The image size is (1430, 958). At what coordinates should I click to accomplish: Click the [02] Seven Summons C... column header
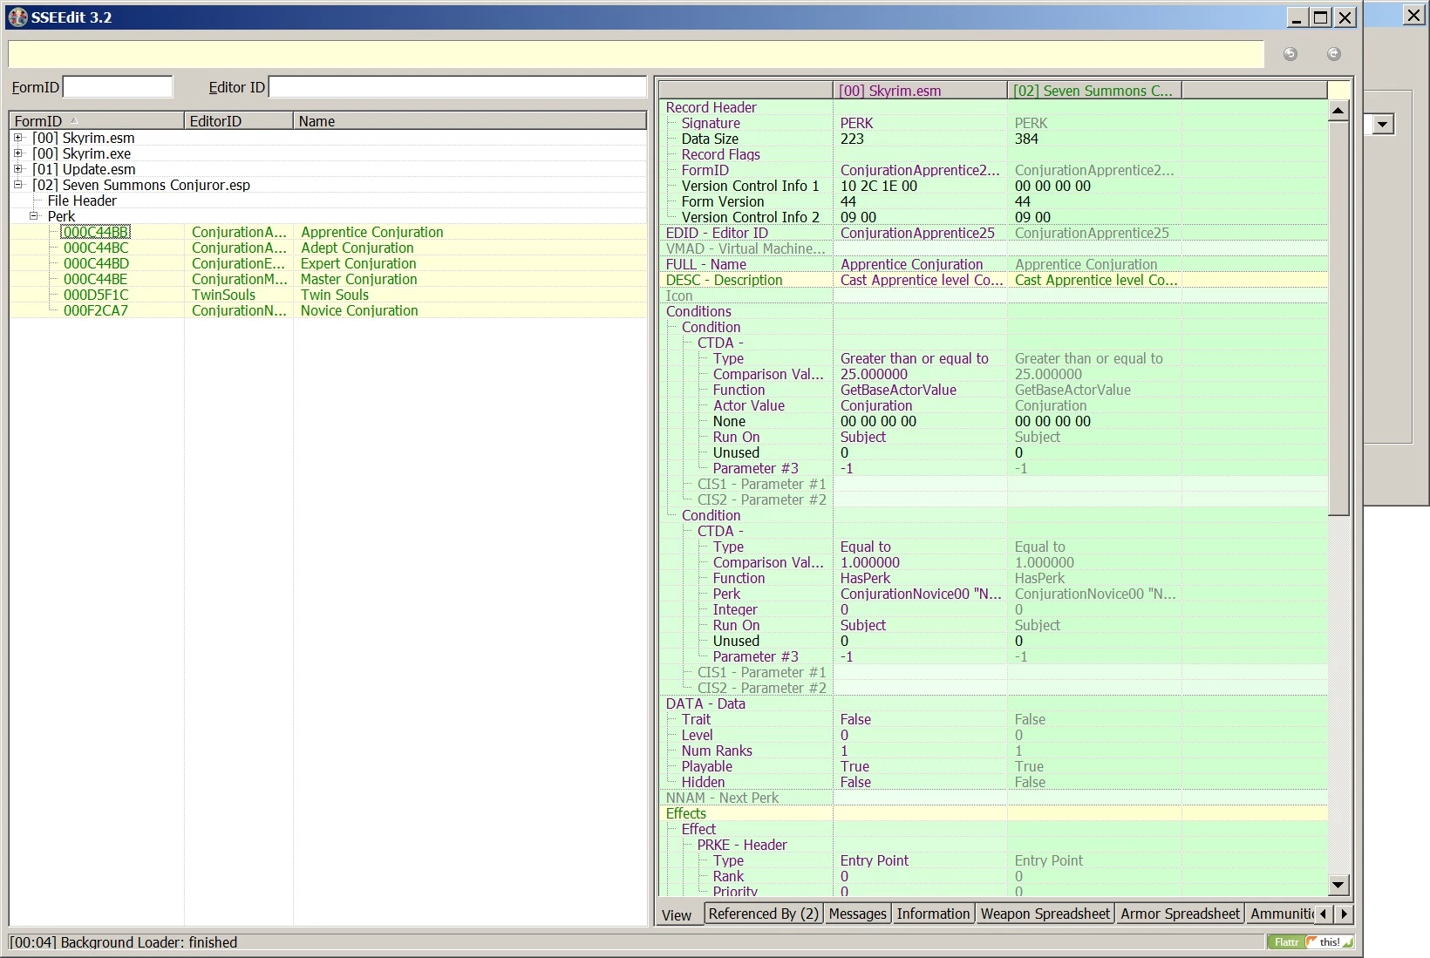click(x=1094, y=91)
